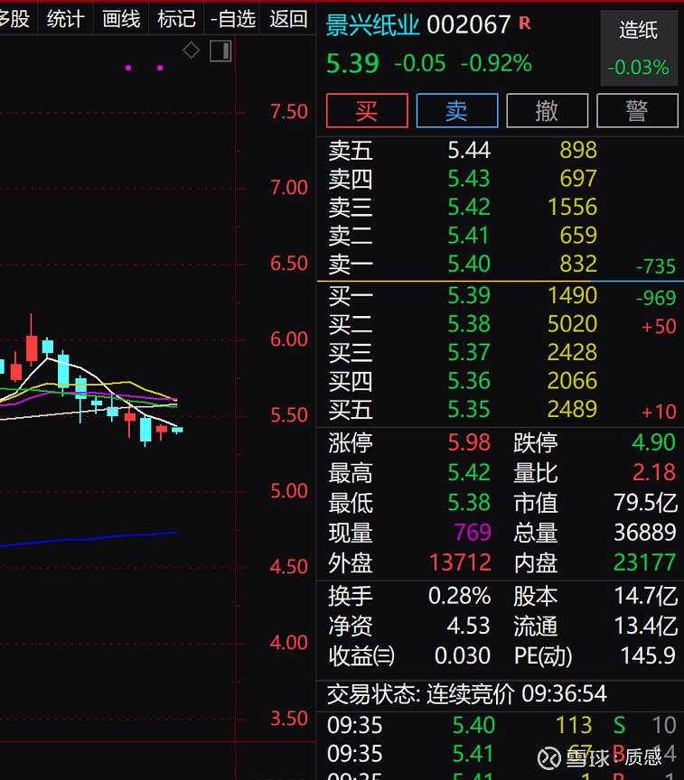Click 卖三 volume 1556

[572, 207]
